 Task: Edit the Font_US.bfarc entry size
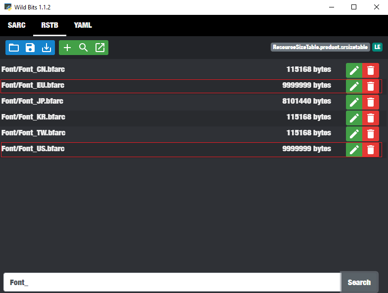tap(354, 150)
